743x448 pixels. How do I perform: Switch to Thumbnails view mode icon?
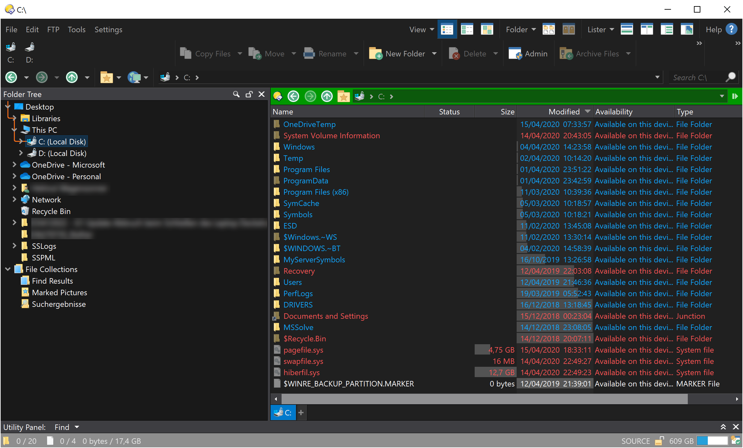[487, 30]
